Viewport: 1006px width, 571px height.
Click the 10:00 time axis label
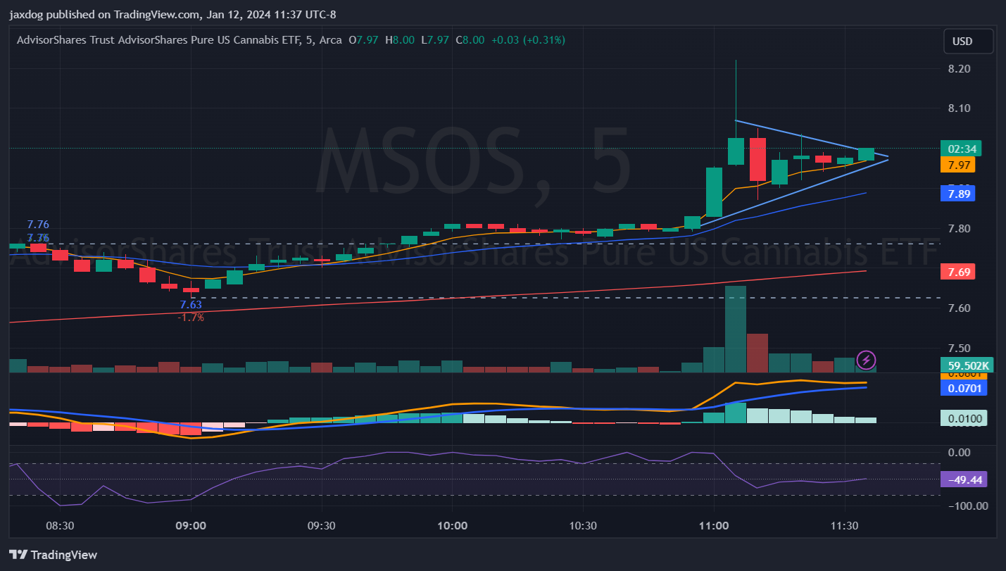tap(452, 526)
